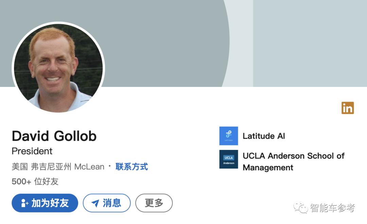Click the paper plane icon in 消息
The height and width of the screenshot is (224, 367).
pyautogui.click(x=95, y=203)
